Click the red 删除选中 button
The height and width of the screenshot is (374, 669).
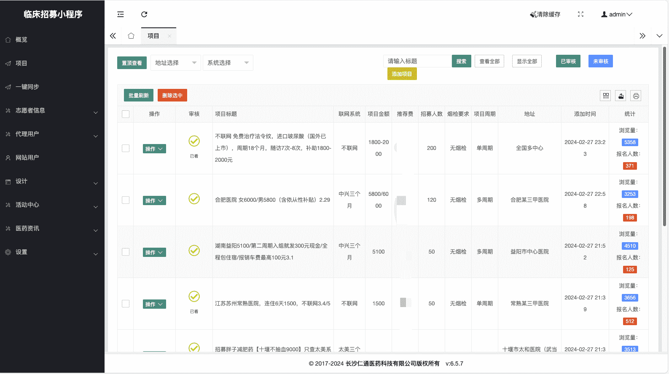coord(172,96)
